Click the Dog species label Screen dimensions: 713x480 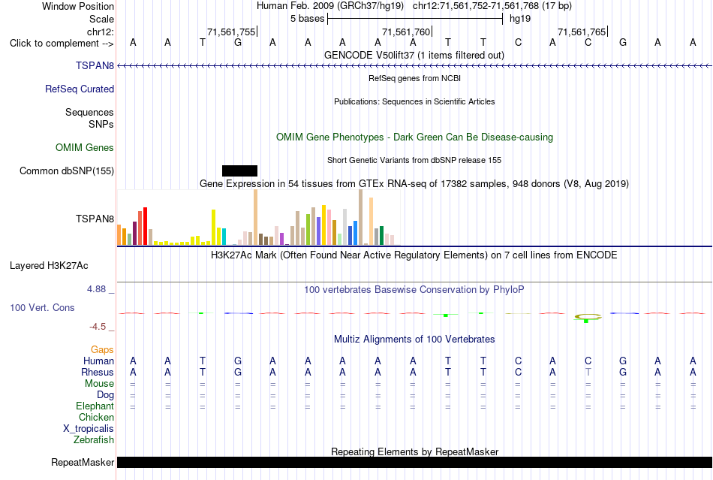coord(105,395)
